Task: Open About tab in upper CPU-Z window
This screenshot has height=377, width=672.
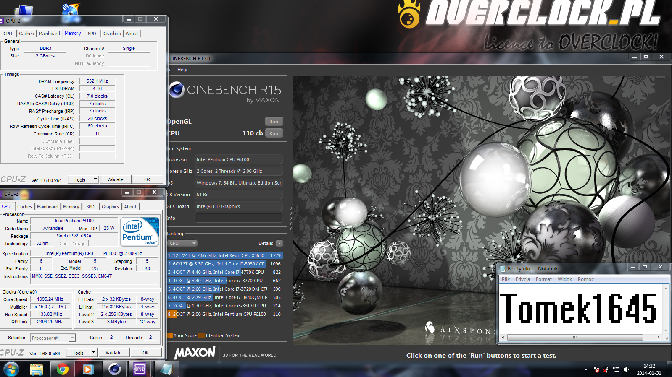Action: coord(132,34)
